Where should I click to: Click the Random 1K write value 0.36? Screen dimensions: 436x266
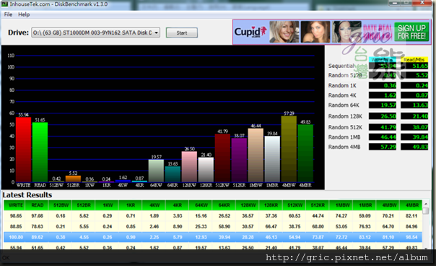click(x=383, y=85)
